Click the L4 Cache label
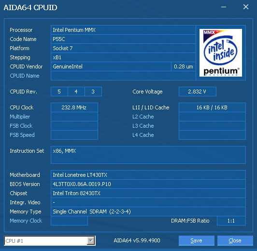Viewport: 257px width, 251px height. (143, 135)
